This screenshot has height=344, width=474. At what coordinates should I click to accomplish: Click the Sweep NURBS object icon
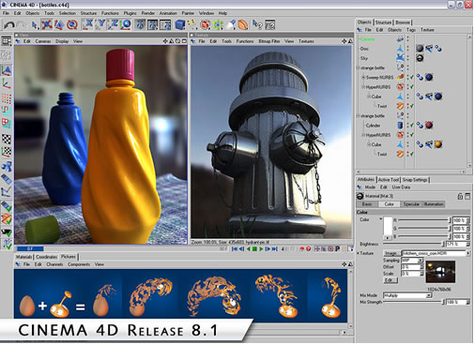coord(400,77)
